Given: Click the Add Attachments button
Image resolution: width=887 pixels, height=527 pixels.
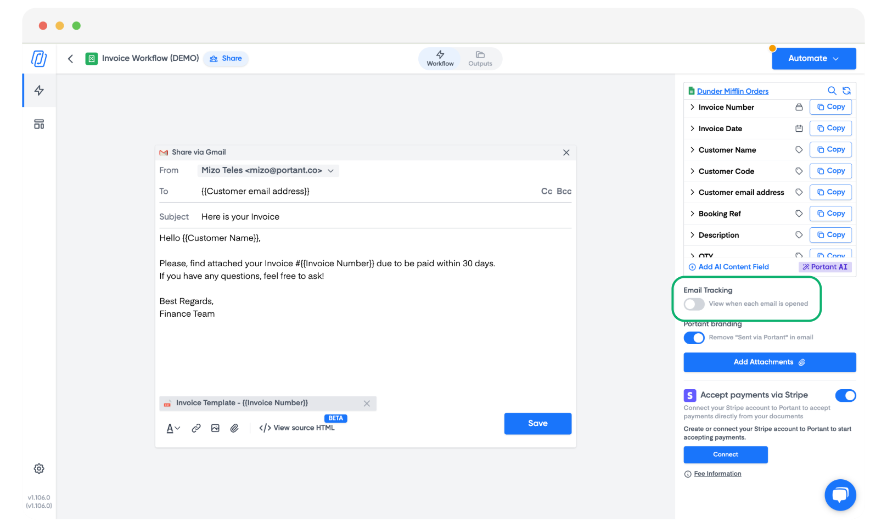Looking at the screenshot, I should [770, 362].
